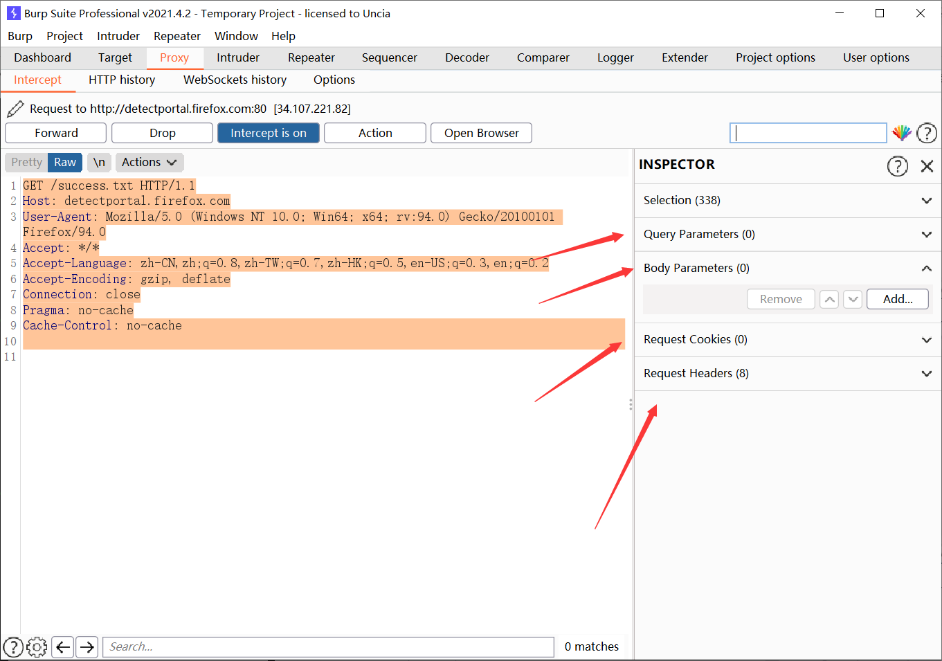
Task: Open the Intruder menu in menu bar
Action: click(x=118, y=36)
